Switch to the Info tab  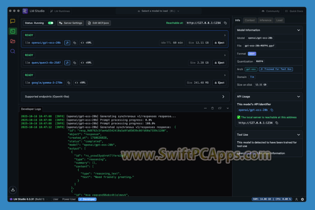238,20
